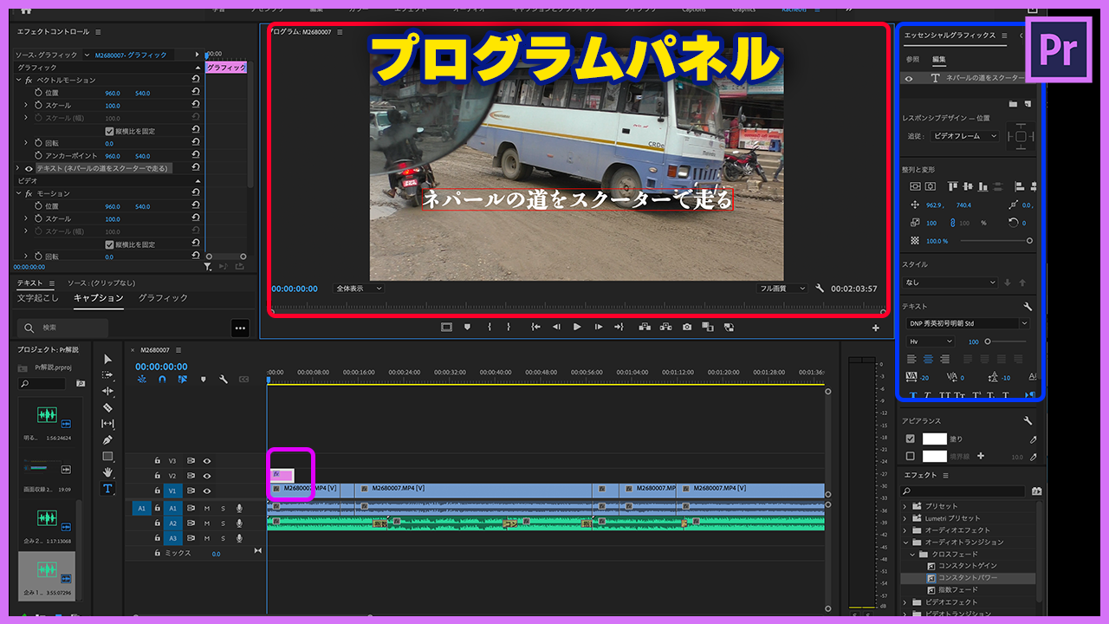1109x624 pixels.
Task: Hide the text layer in Essential Graphics
Action: pyautogui.click(x=909, y=78)
